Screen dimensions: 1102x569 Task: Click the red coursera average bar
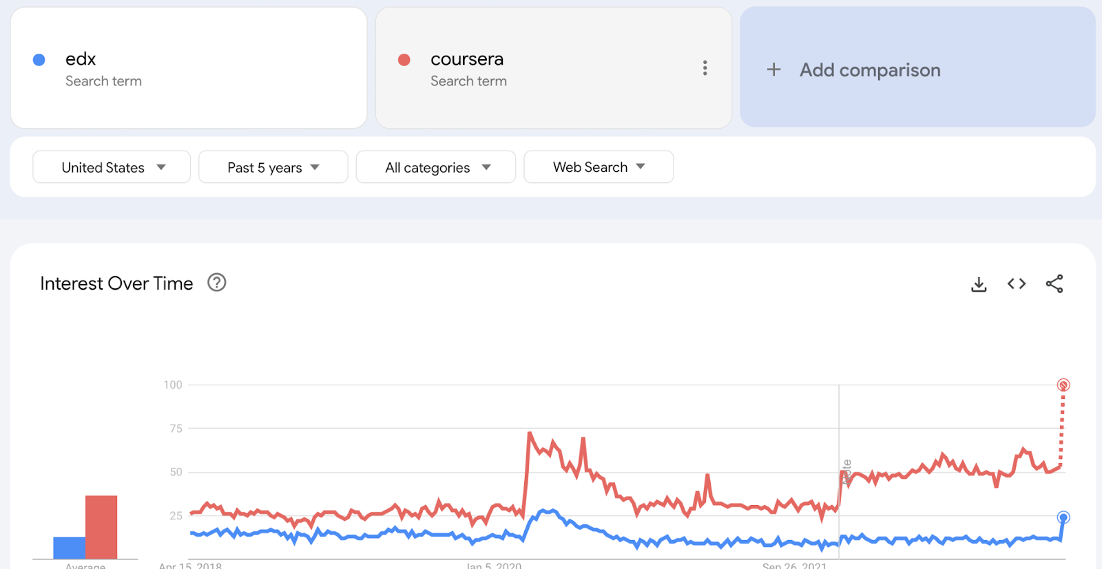point(101,526)
